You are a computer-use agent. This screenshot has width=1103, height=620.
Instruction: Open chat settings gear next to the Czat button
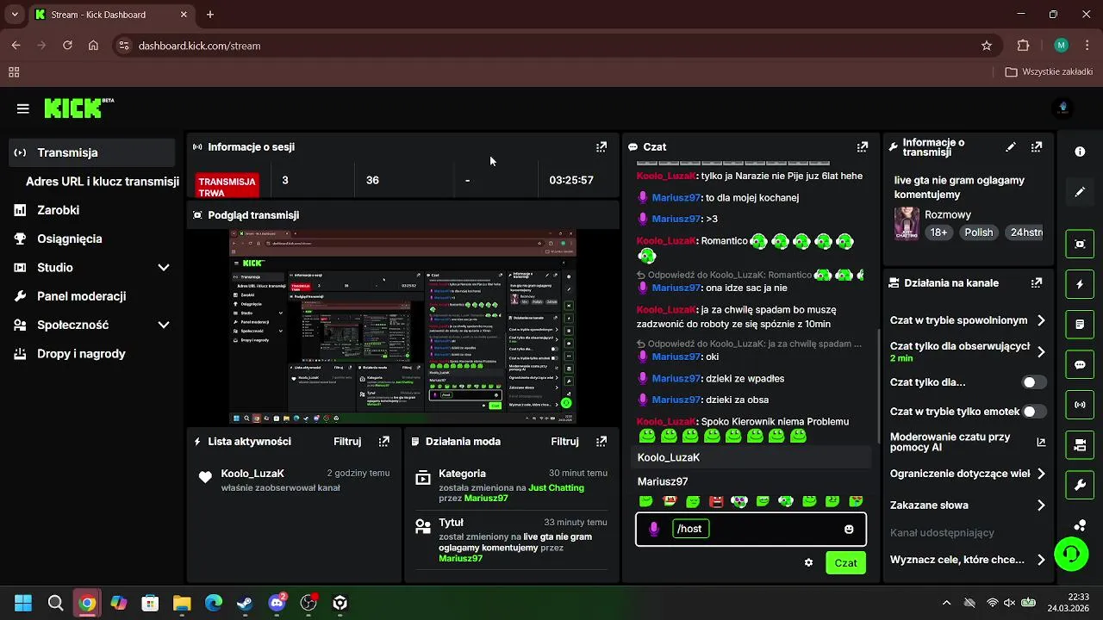tap(808, 563)
